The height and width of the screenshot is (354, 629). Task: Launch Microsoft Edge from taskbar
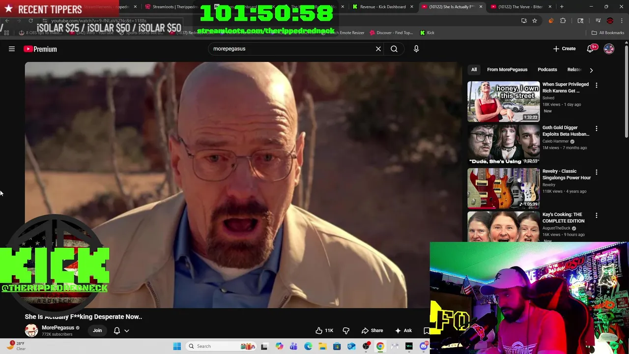click(308, 346)
